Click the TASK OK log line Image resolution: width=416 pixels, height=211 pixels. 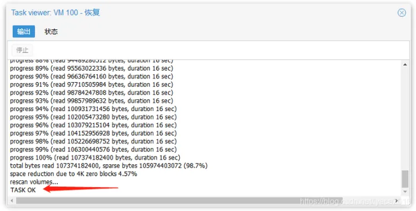pyautogui.click(x=23, y=190)
